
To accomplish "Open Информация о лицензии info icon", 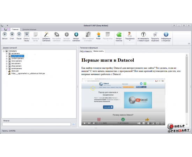I will click(x=166, y=35).
